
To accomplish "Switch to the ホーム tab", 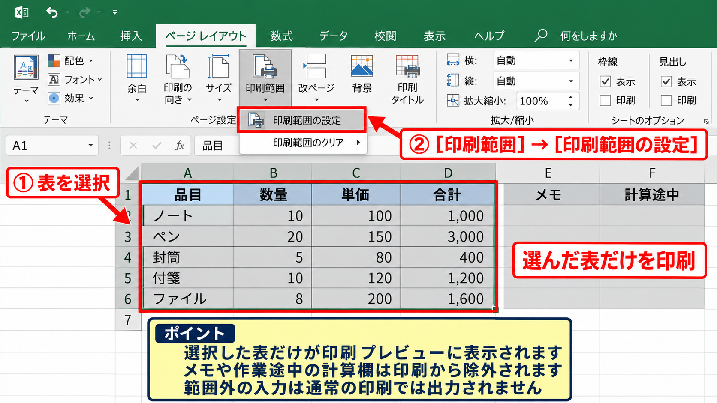I will click(x=81, y=36).
